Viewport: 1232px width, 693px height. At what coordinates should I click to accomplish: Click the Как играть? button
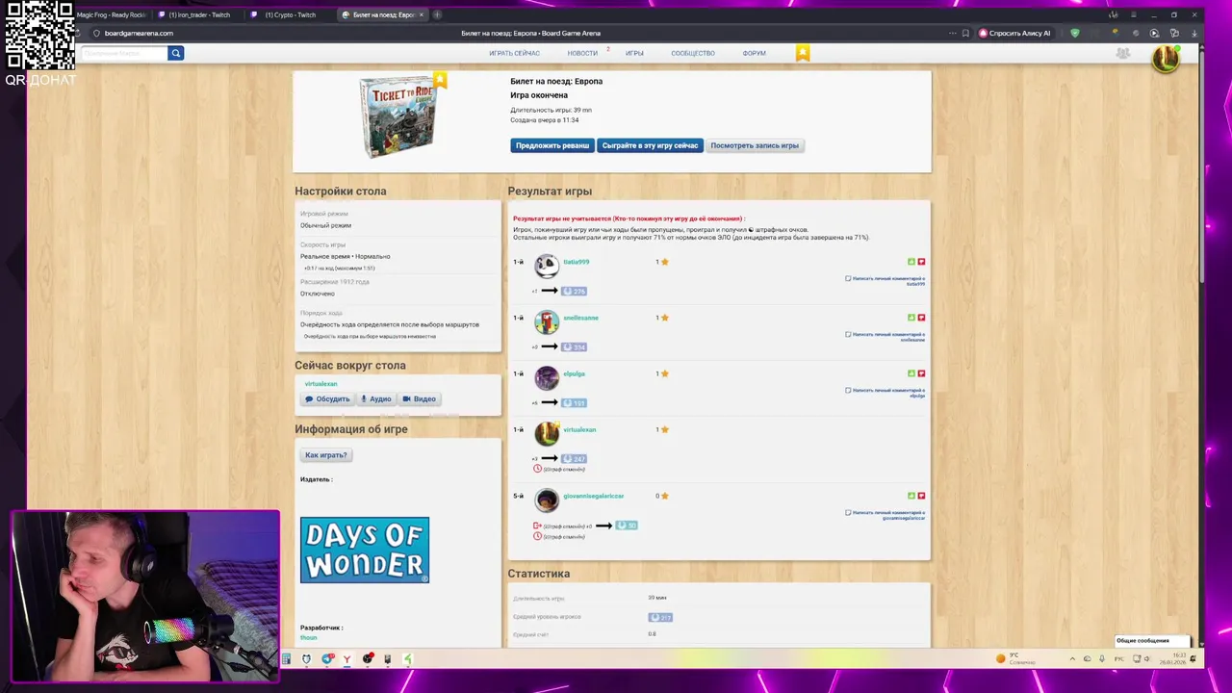click(x=325, y=454)
